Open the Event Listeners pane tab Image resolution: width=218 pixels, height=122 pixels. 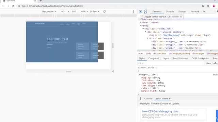[x=181, y=58]
